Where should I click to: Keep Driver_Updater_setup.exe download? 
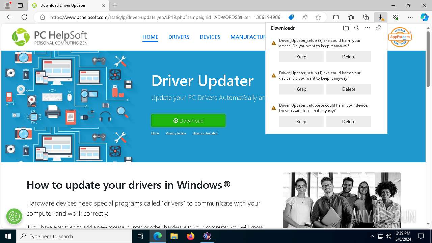pos(301,122)
